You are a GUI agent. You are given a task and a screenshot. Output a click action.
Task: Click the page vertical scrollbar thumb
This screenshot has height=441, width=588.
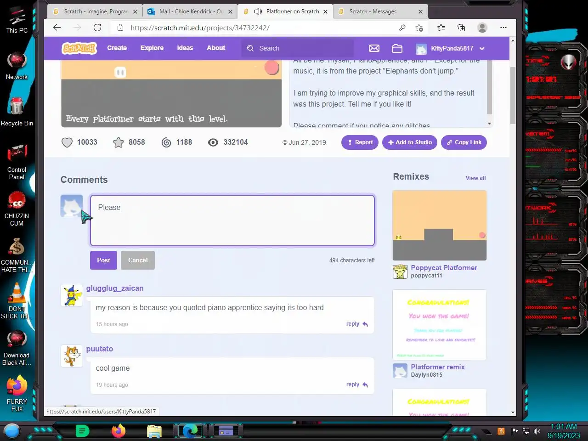[x=513, y=96]
